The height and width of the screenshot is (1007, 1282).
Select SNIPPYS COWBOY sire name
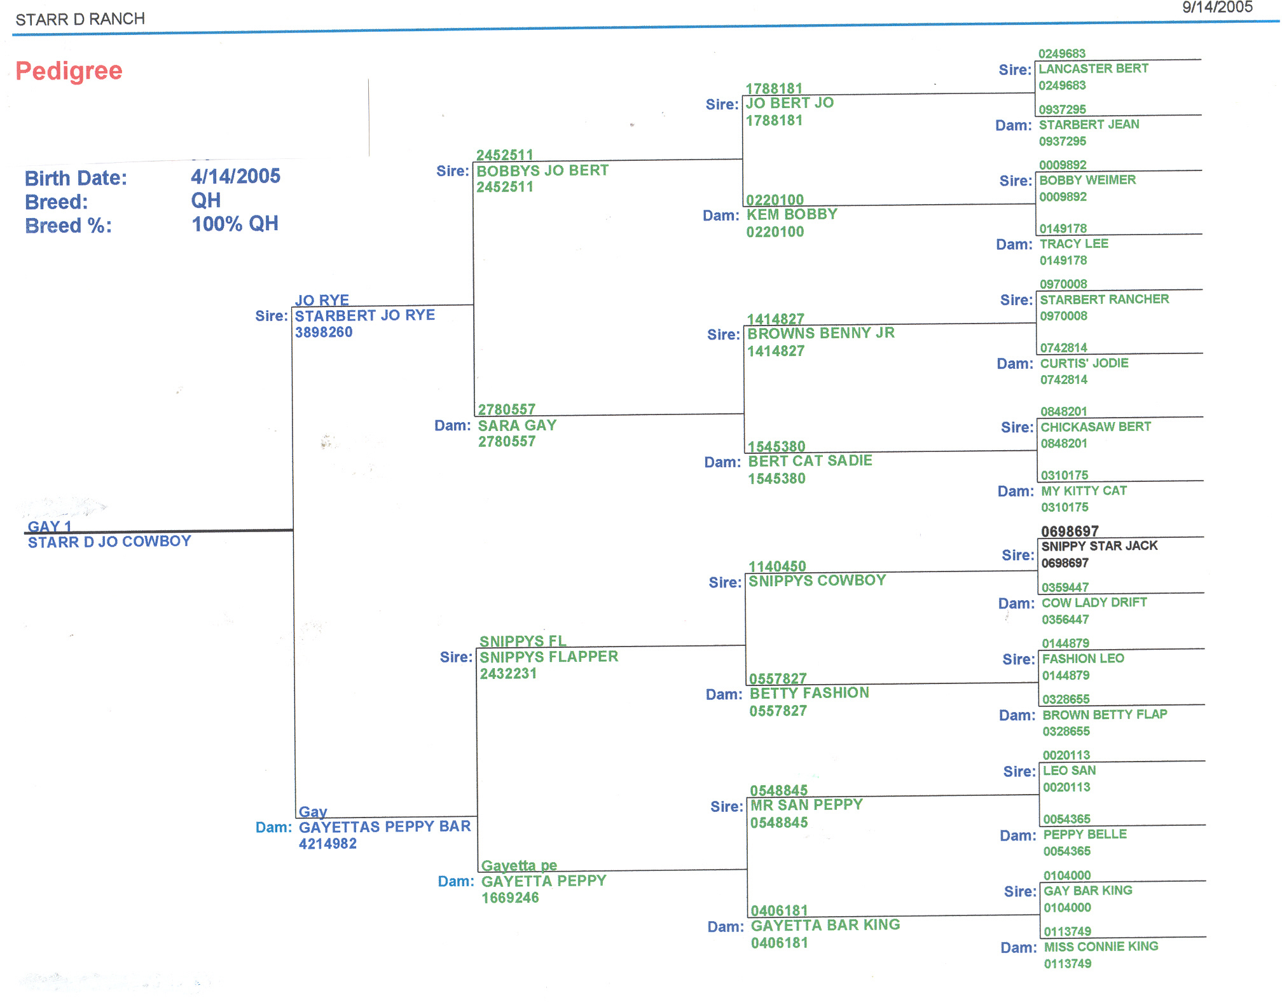pyautogui.click(x=817, y=580)
